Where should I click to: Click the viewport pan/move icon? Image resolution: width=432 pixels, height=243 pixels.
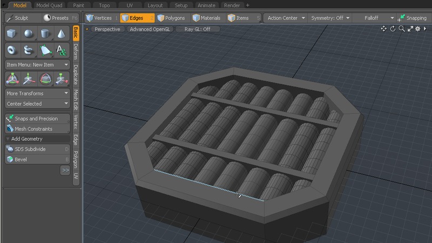click(384, 29)
